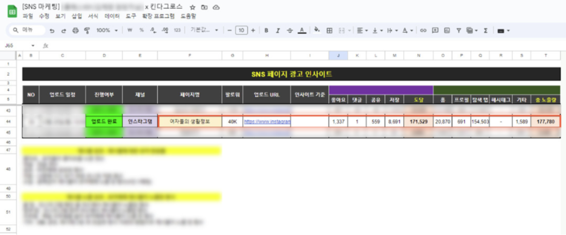
Task: Increase decimal places
Action: [x=165, y=31]
